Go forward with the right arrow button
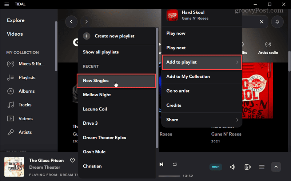 pos(86,22)
